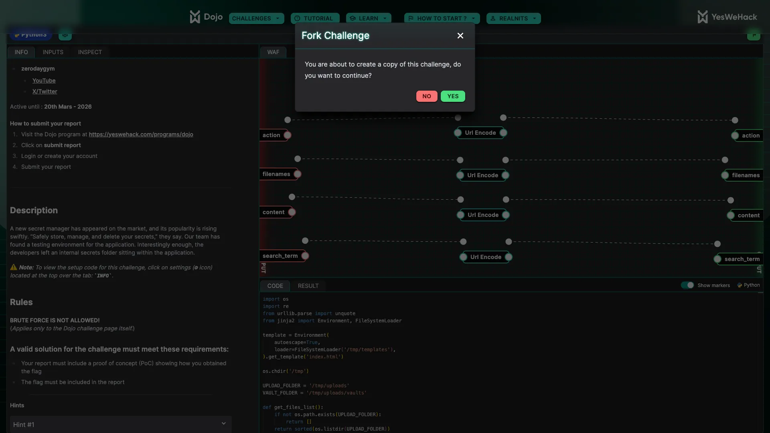Select the Url Encode node in the search_term row

(486, 257)
